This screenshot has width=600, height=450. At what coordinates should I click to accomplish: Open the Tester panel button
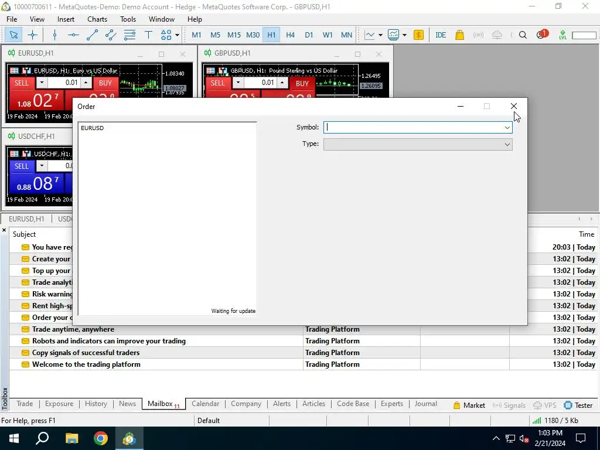click(578, 405)
